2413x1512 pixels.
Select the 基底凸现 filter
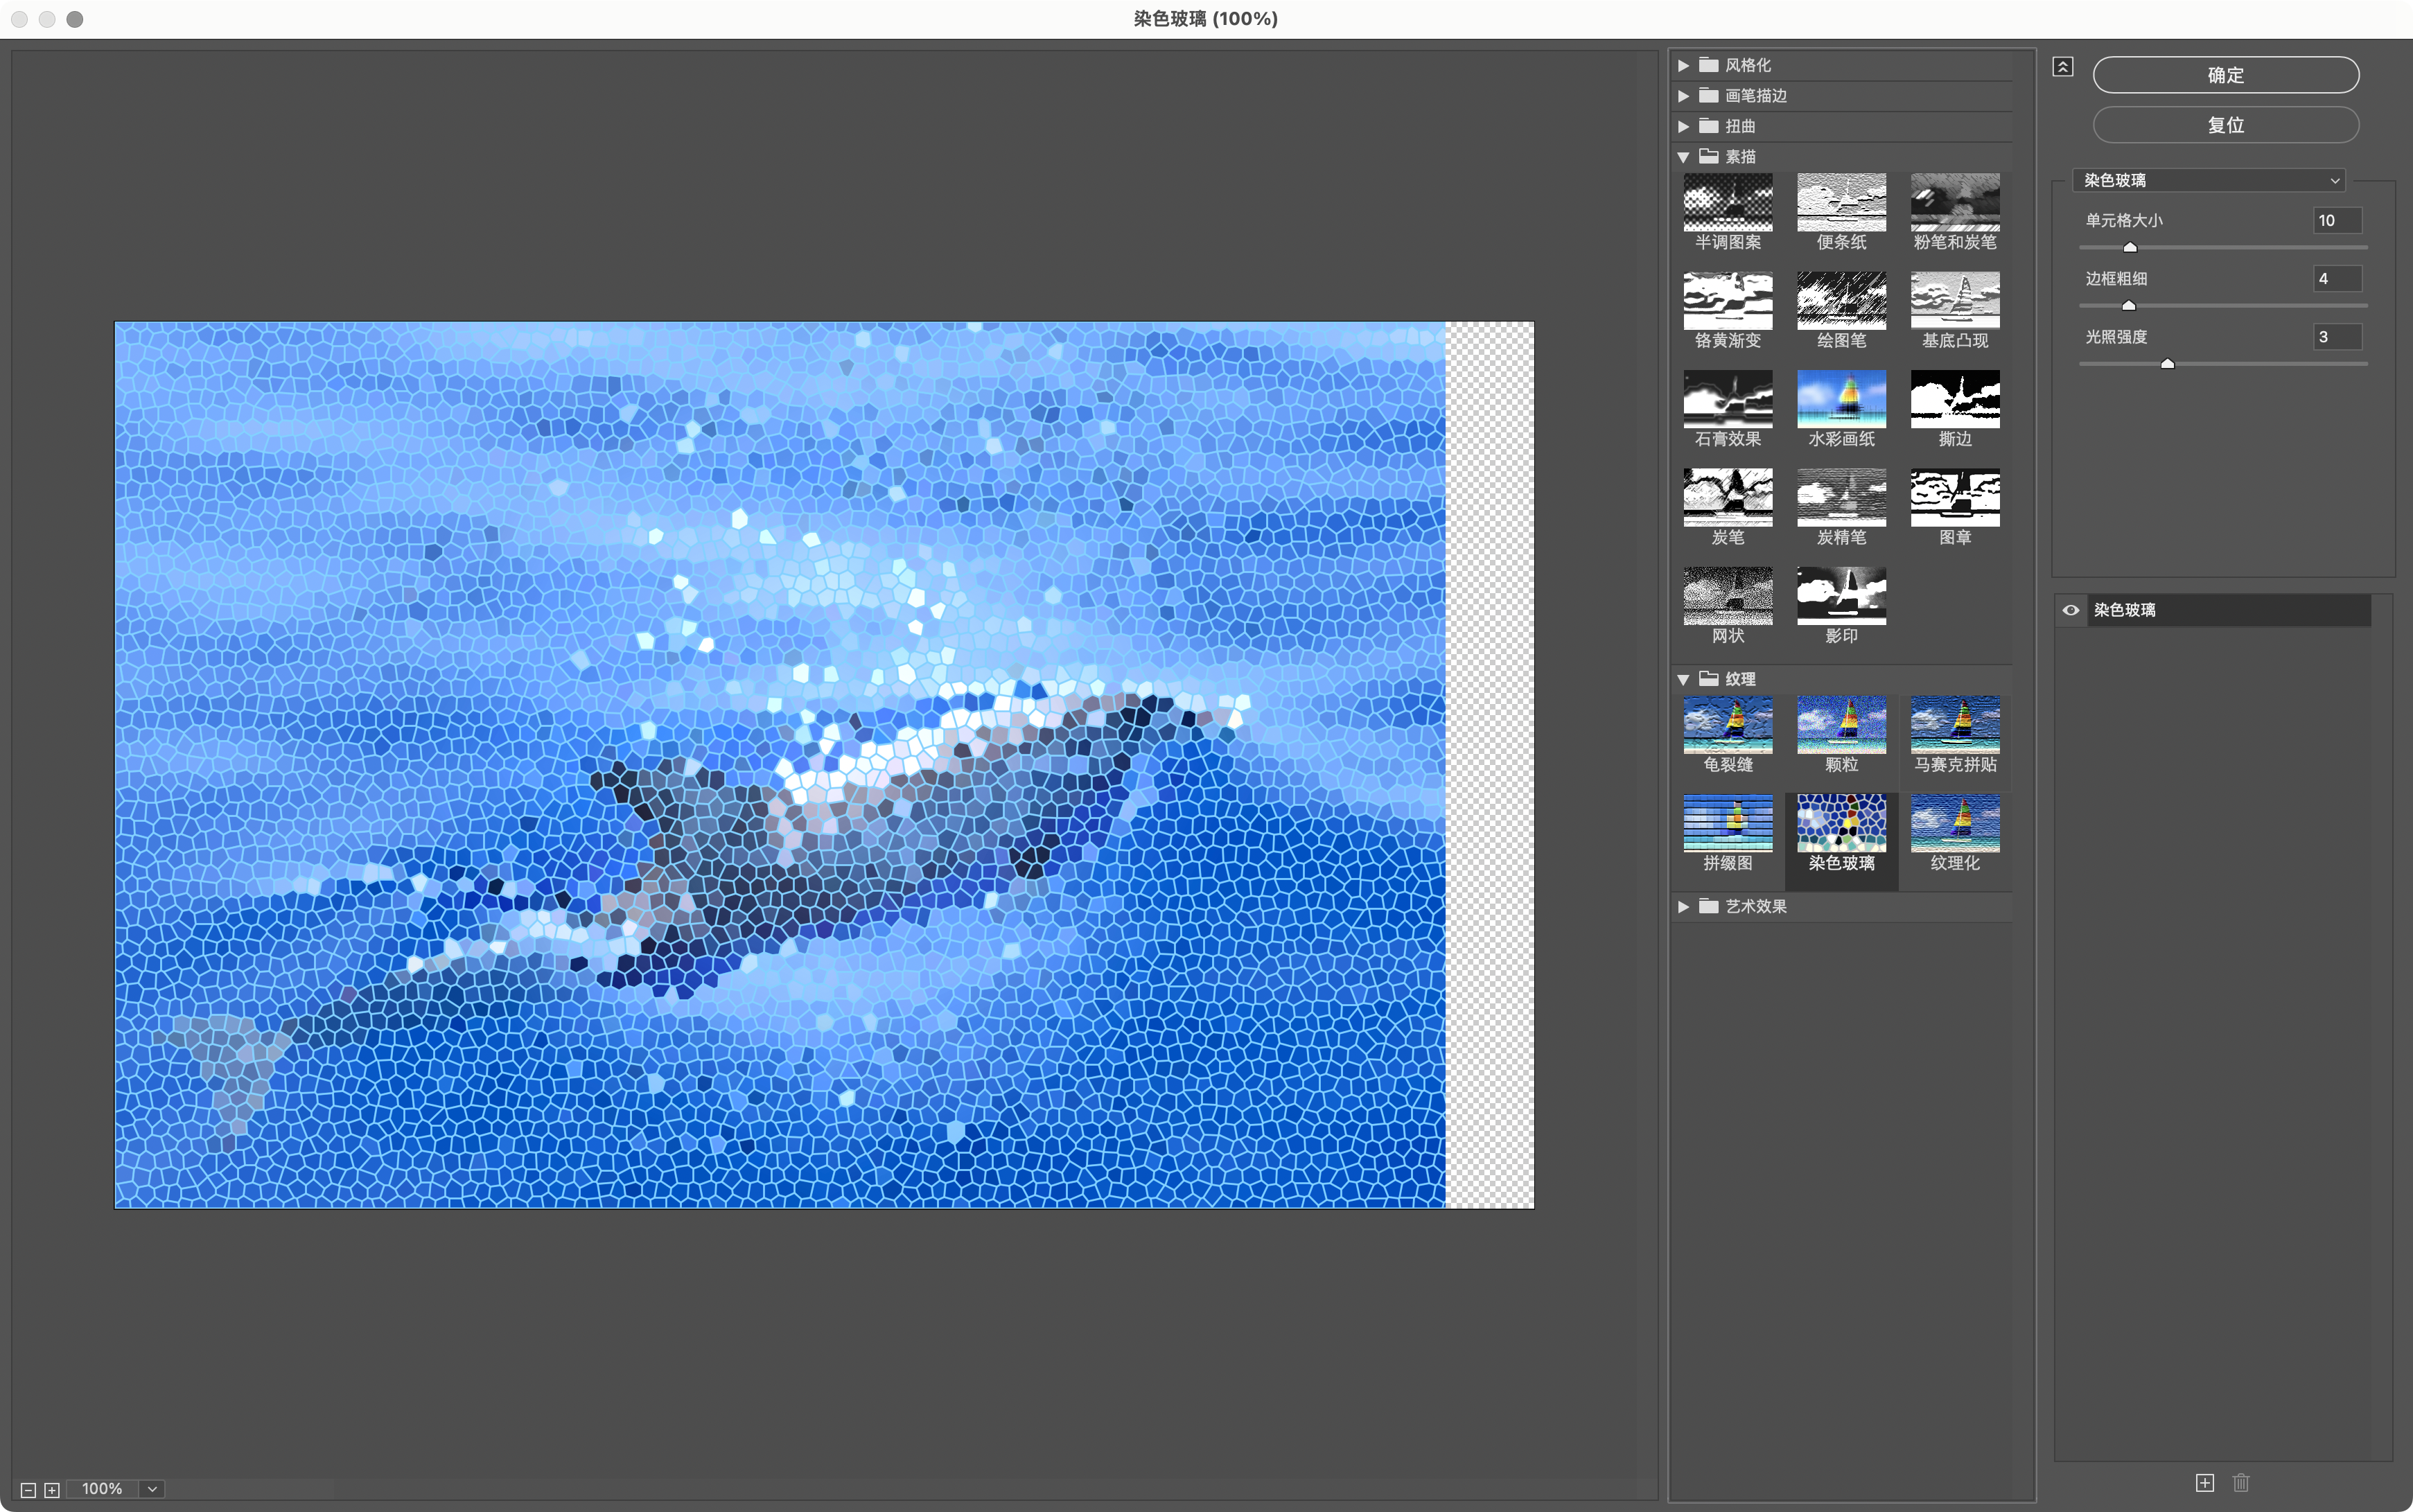point(1955,300)
